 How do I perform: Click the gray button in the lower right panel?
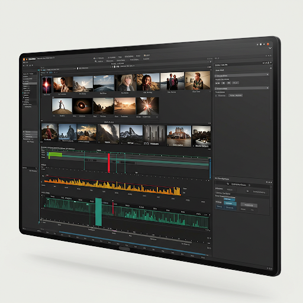tap(249, 205)
